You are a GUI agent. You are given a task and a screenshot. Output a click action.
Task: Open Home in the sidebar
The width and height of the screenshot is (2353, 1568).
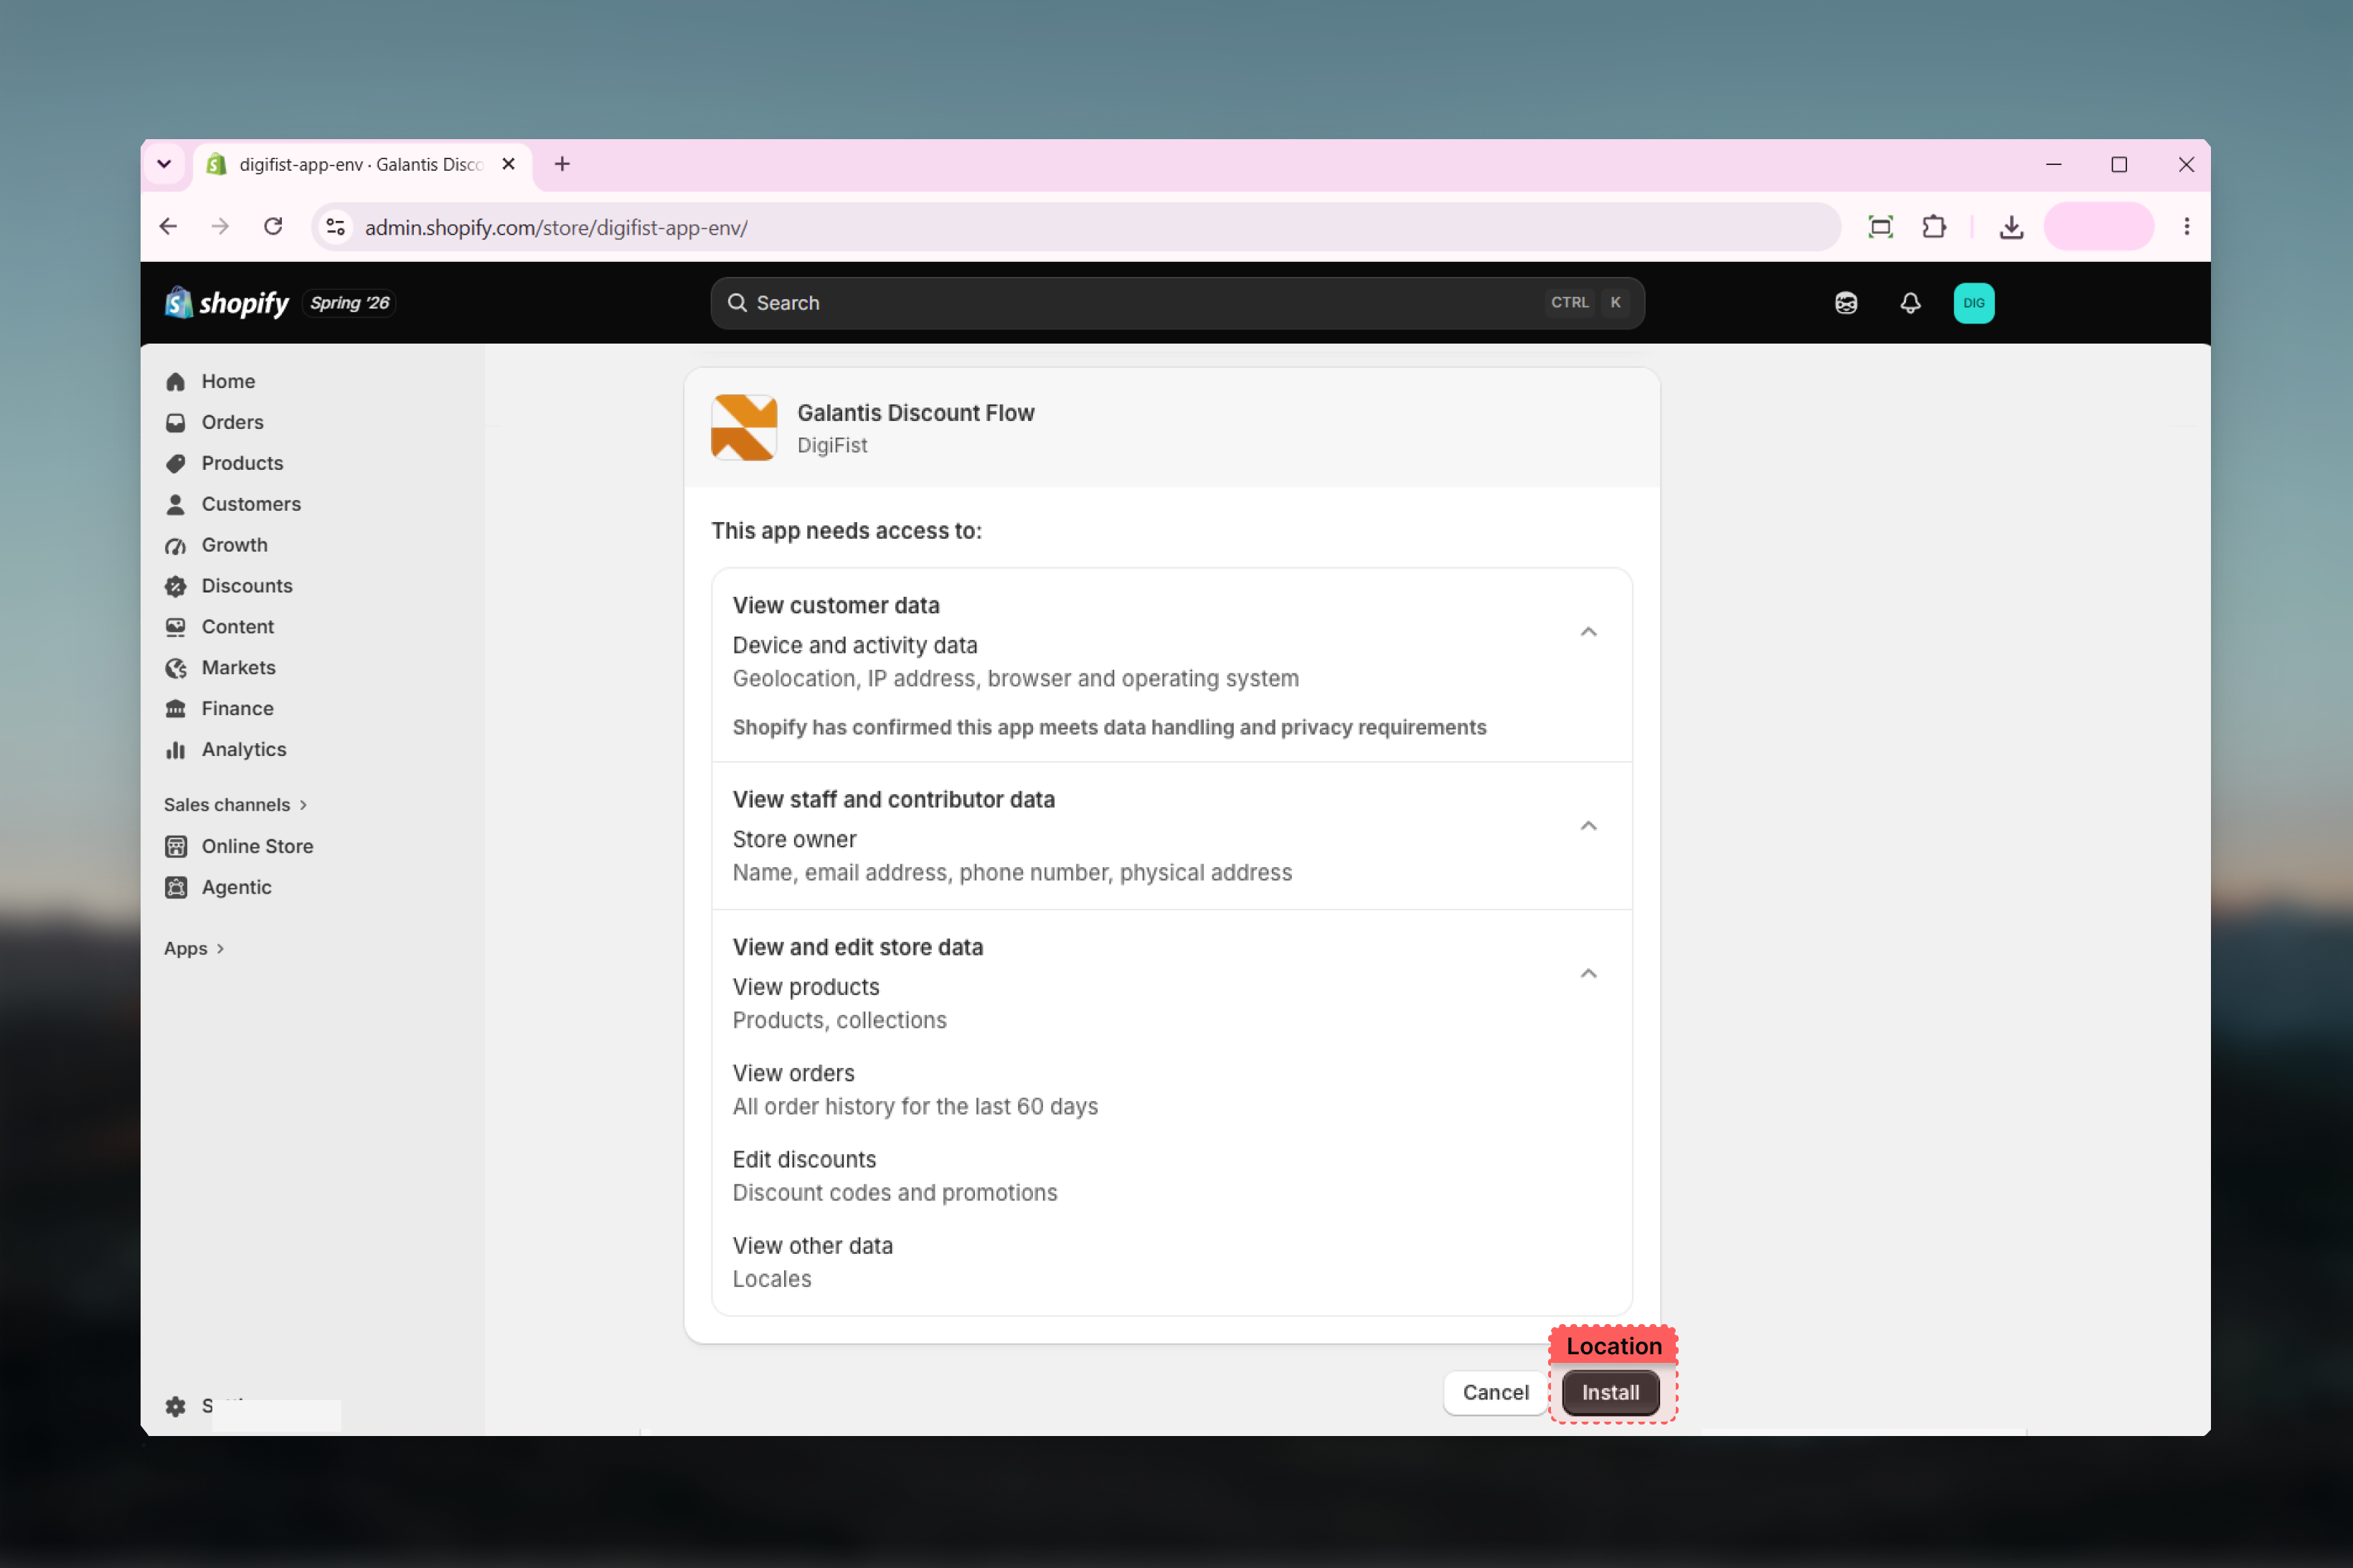tap(228, 381)
